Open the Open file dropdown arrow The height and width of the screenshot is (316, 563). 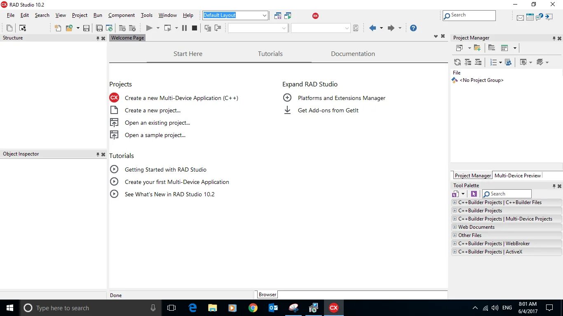tap(78, 28)
